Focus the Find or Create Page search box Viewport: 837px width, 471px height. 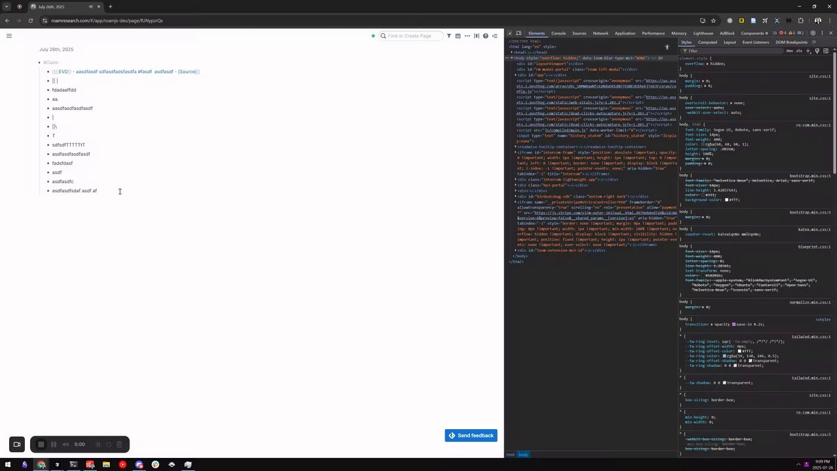tap(411, 36)
